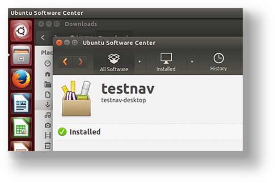Open the Ubuntu Dash launcher icon
The image size is (275, 183).
click(21, 31)
